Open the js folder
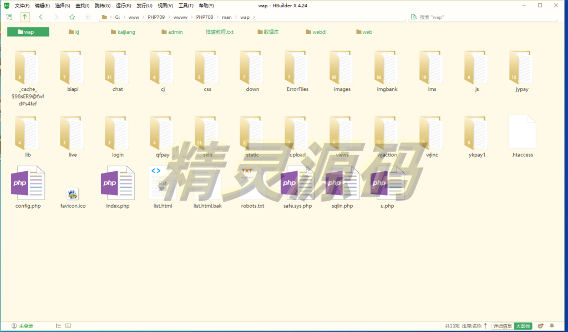 (477, 71)
